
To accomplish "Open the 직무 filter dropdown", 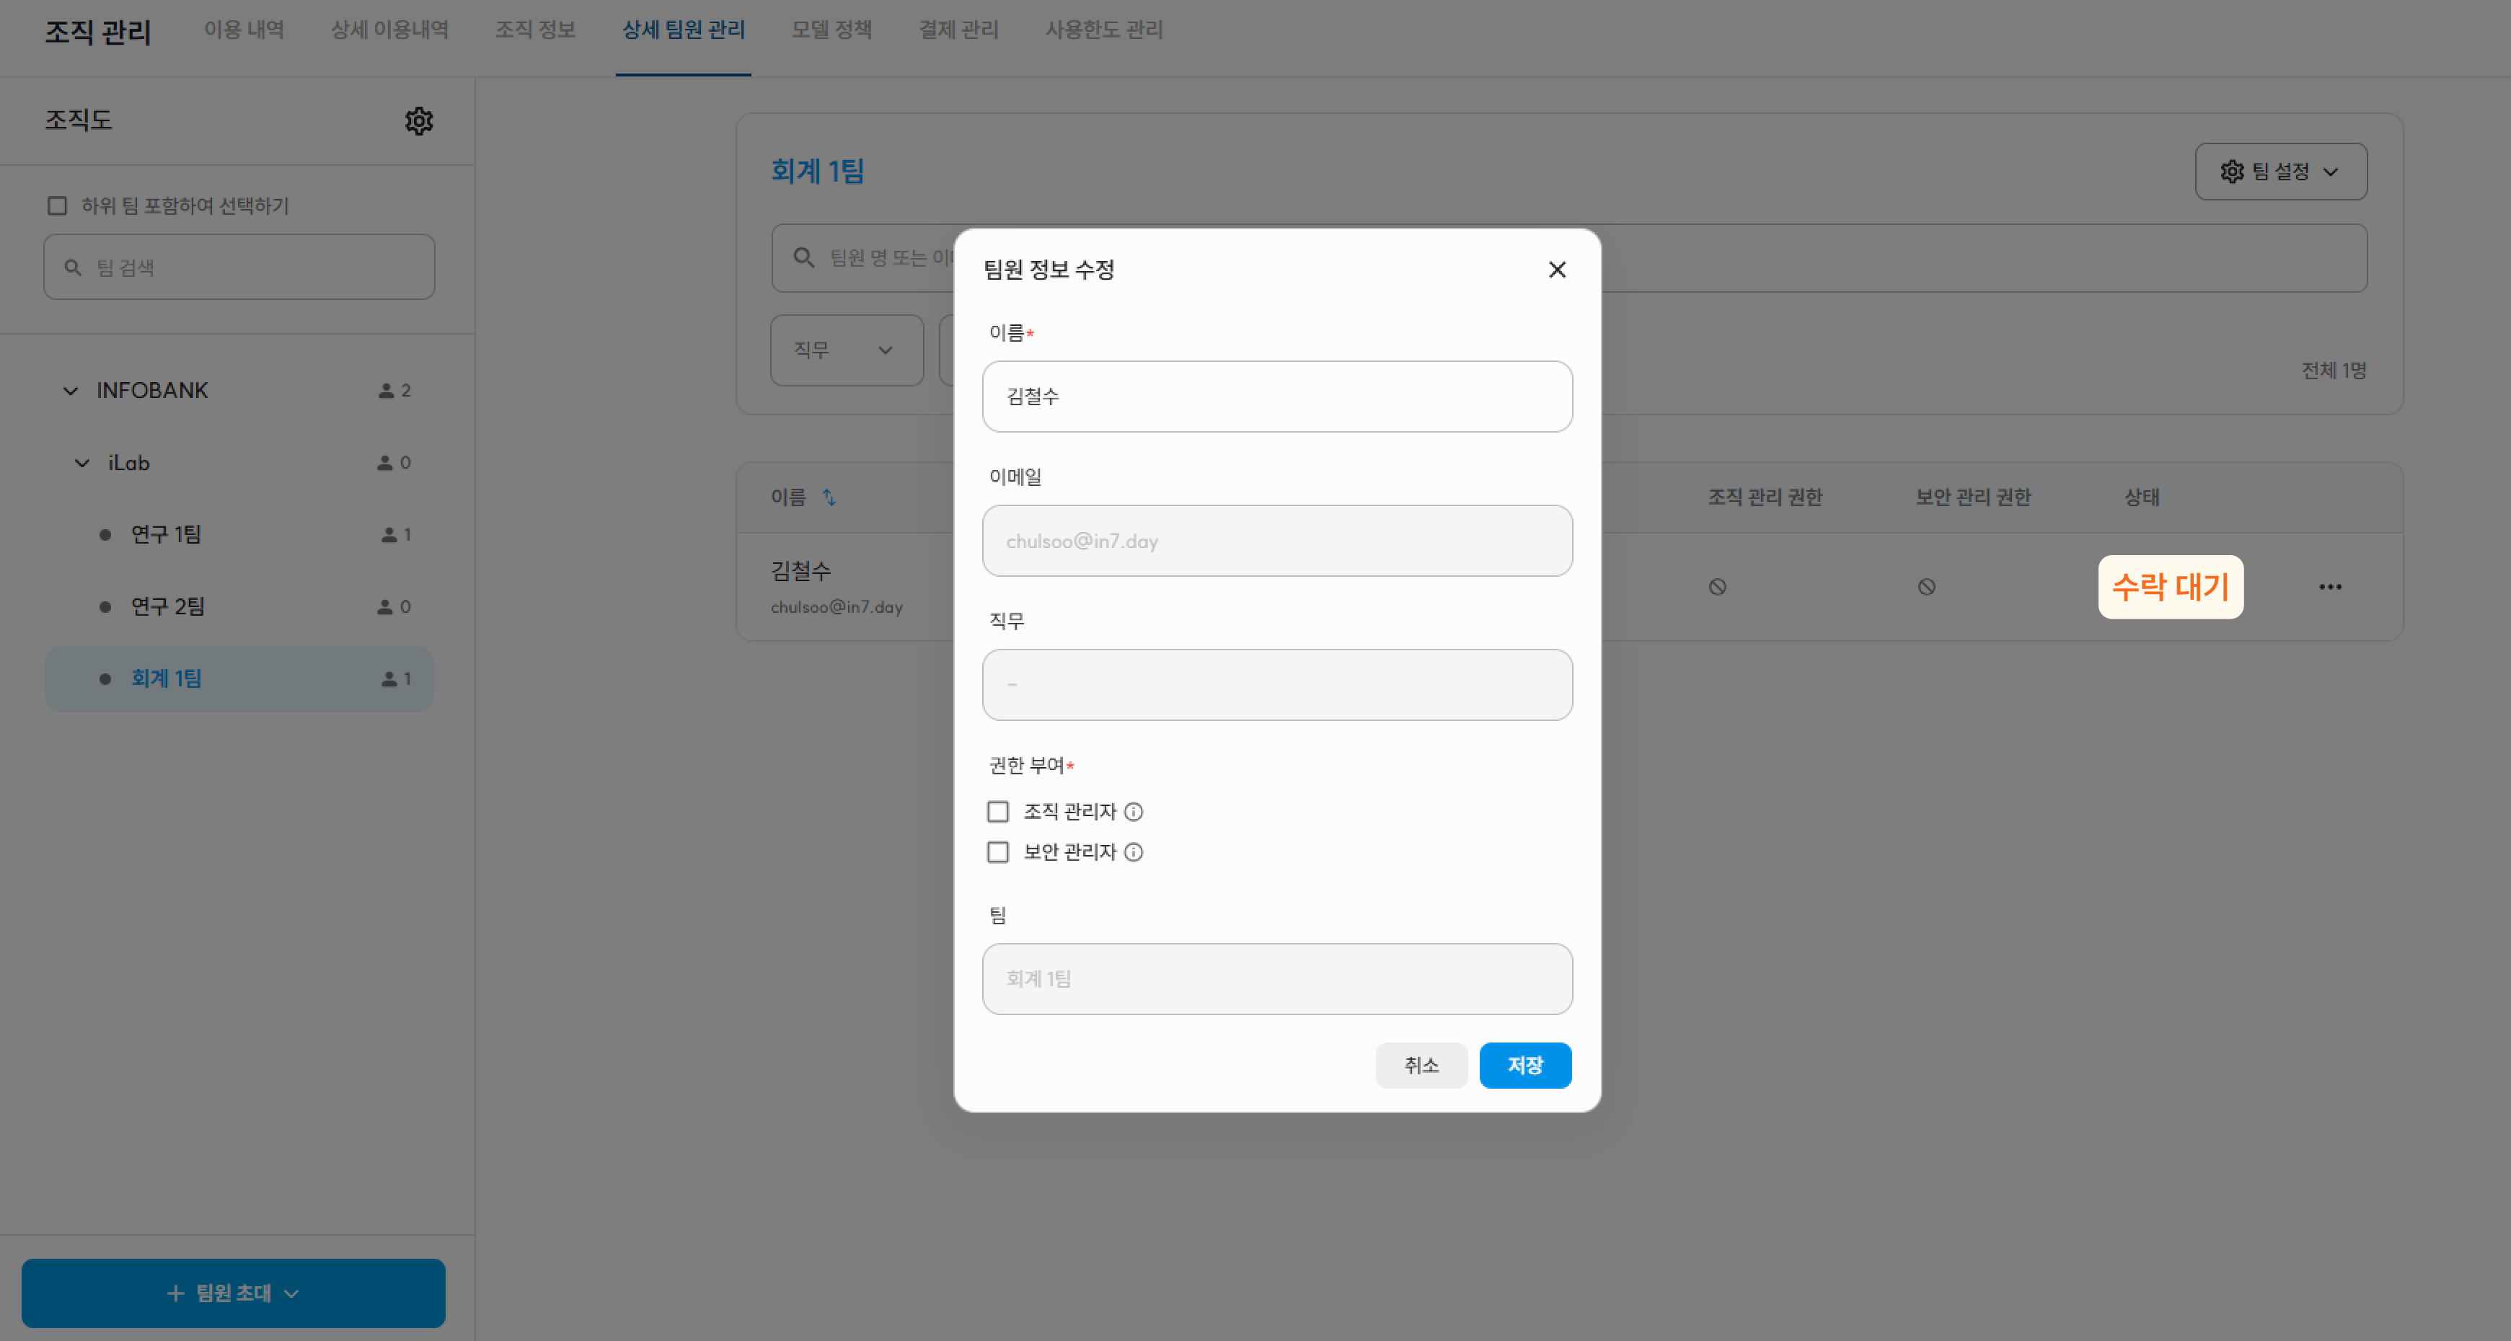I will [x=845, y=350].
